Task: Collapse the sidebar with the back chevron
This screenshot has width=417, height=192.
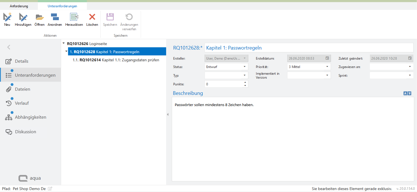Action: [9, 47]
